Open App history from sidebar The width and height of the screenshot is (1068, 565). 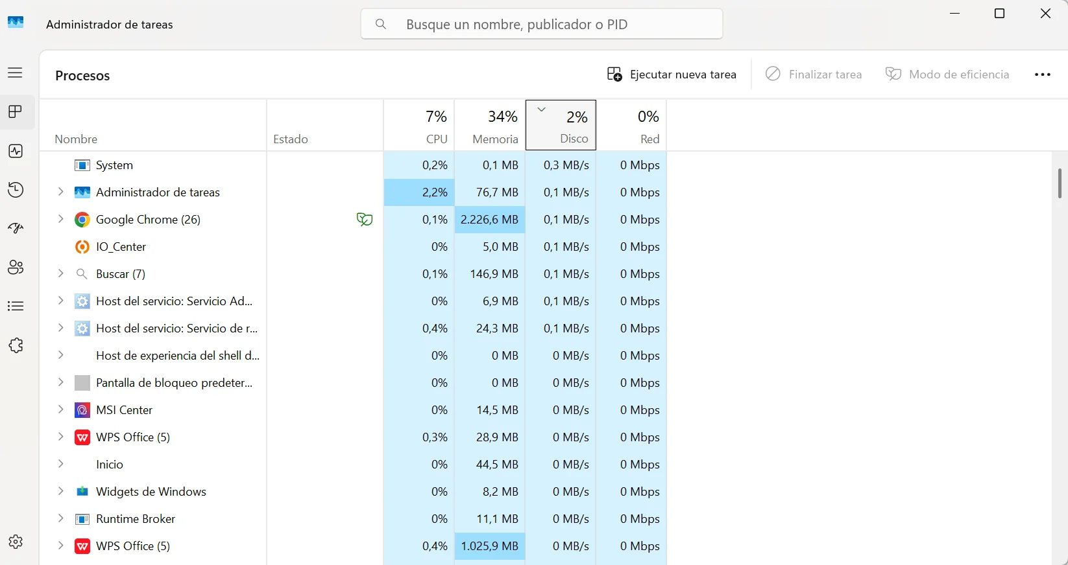16,190
